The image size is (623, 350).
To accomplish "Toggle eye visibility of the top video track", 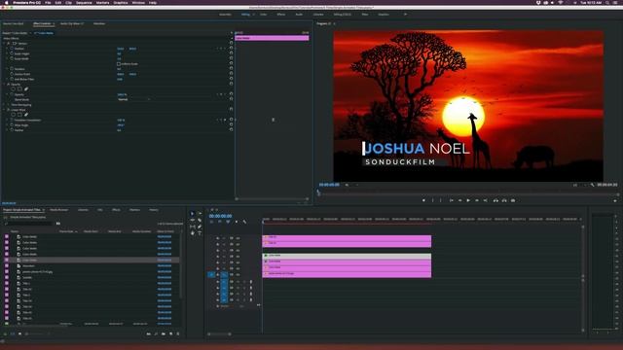I will coord(232,238).
